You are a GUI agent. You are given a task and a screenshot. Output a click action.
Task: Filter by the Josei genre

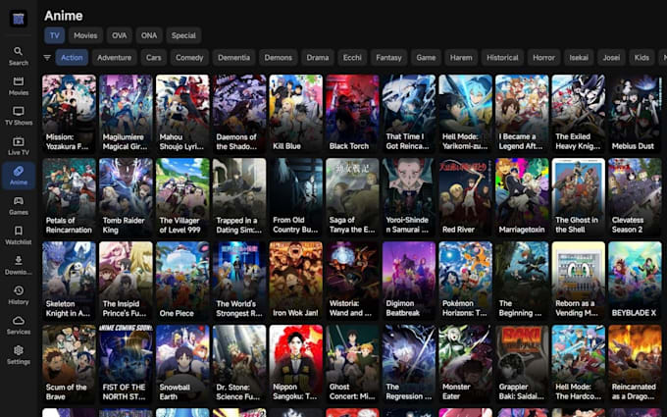pyautogui.click(x=611, y=58)
